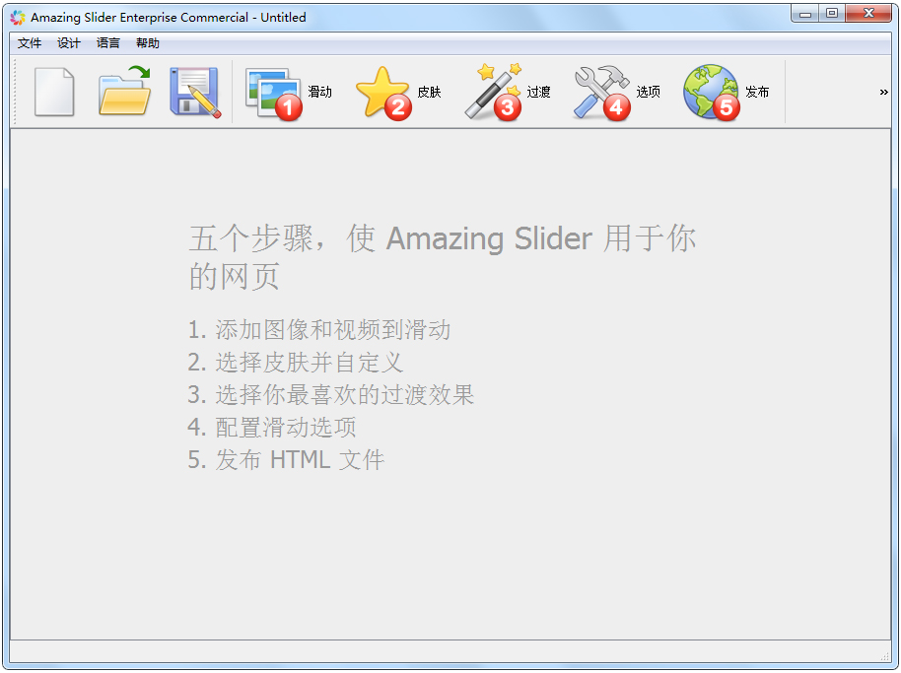
Task: Save the project with the floppy disk icon
Action: tap(194, 92)
